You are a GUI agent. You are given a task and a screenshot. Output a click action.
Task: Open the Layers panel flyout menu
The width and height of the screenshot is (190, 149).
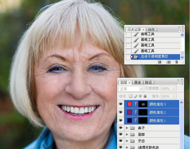(x=181, y=83)
